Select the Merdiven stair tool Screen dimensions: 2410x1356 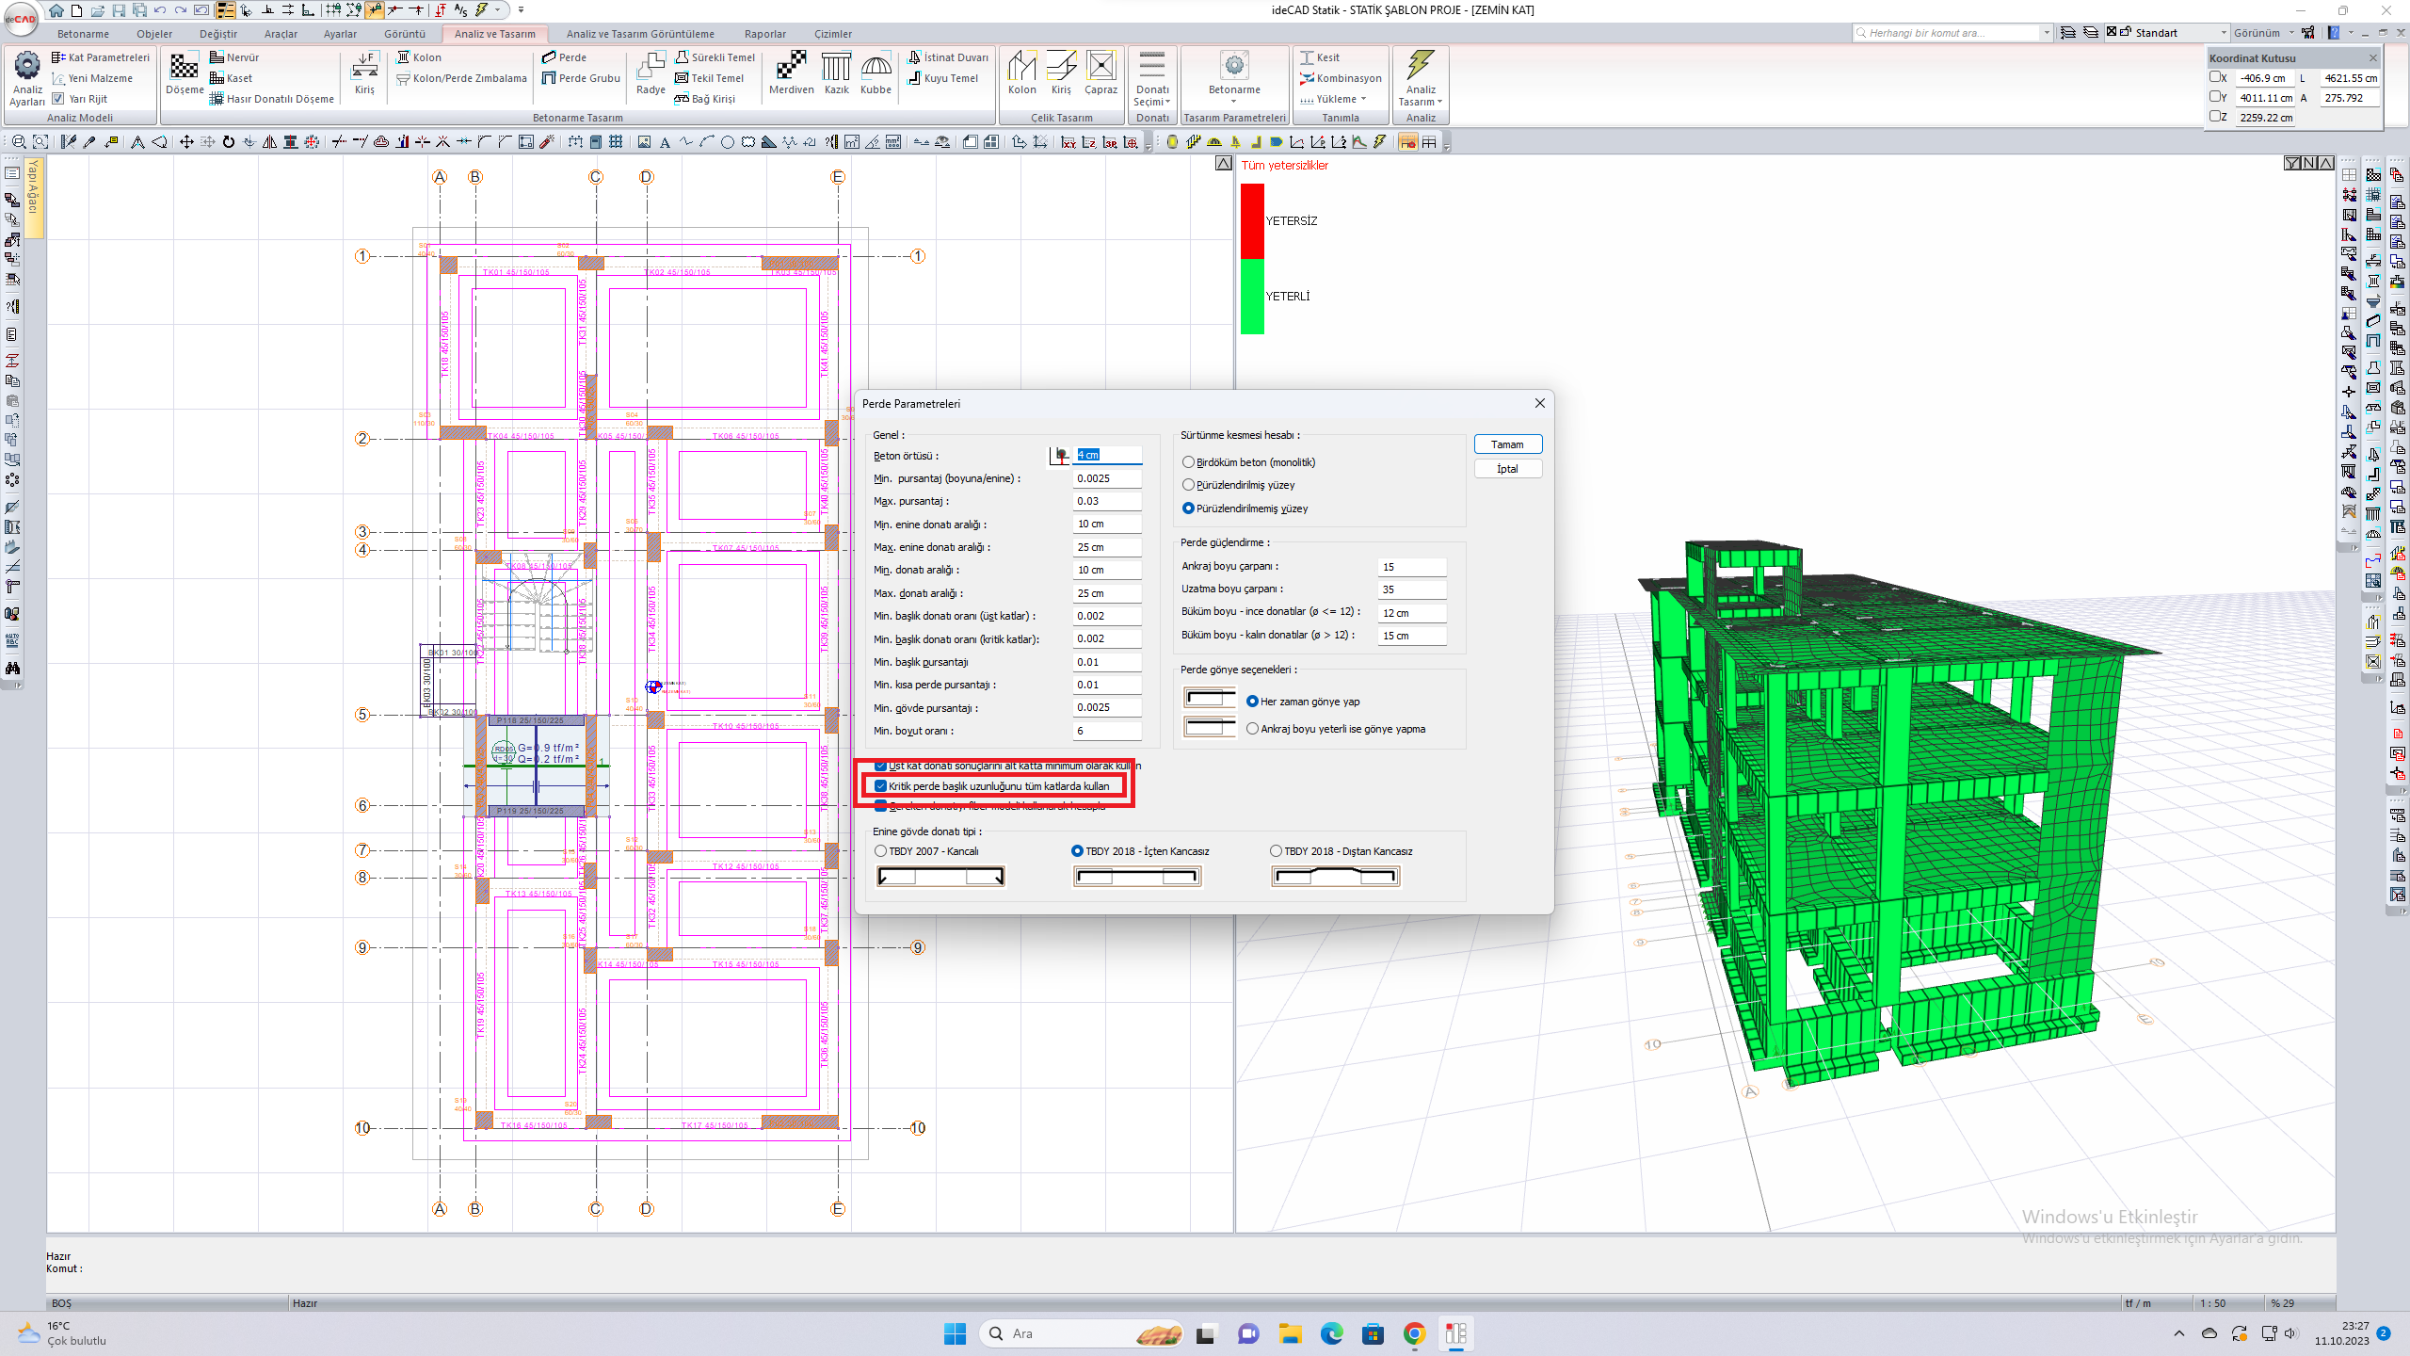coord(791,73)
